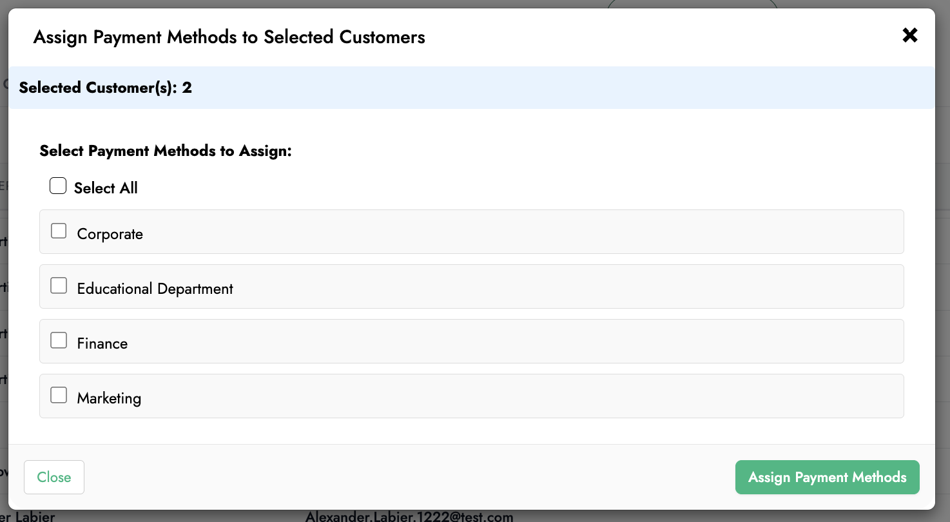Enable the Corporate payment method checkbox
The height and width of the screenshot is (522, 950).
59,231
